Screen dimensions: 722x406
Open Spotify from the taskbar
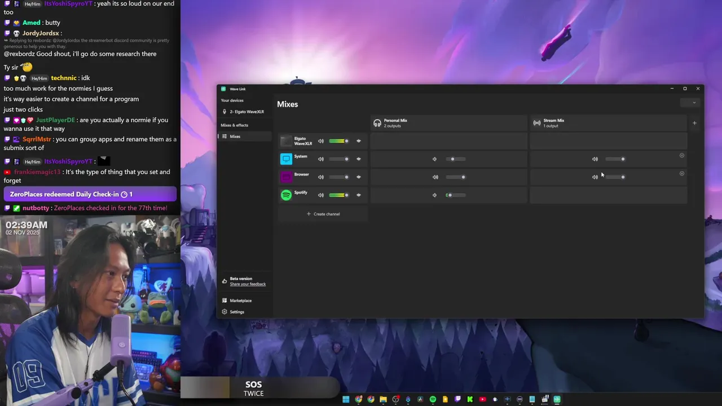tap(433, 399)
